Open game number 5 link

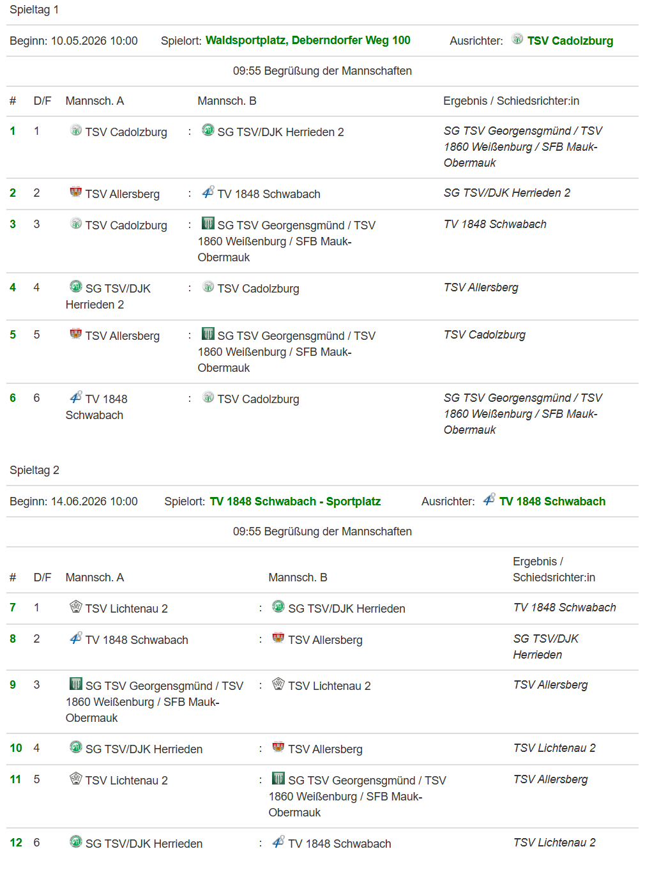[x=13, y=335]
